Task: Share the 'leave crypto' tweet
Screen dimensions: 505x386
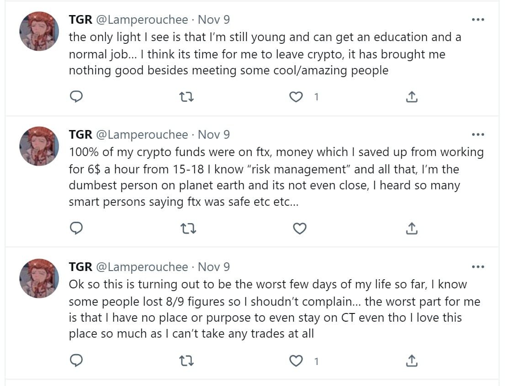Action: [x=411, y=97]
